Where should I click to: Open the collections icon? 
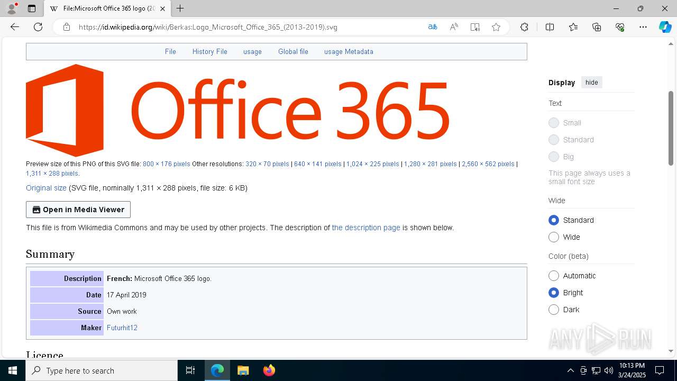coord(597,27)
